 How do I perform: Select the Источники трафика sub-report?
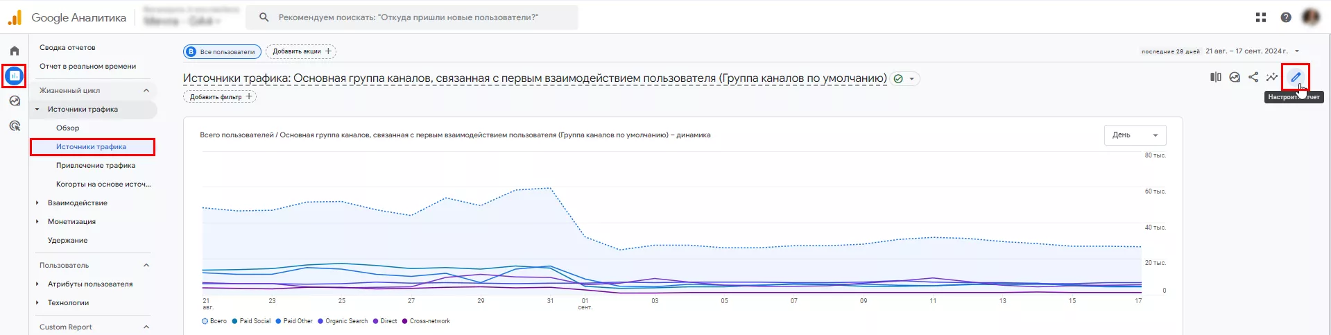[x=92, y=147]
